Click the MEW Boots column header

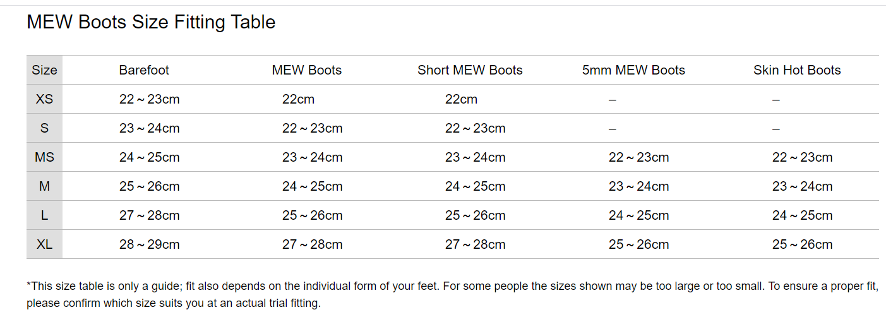[x=307, y=70]
